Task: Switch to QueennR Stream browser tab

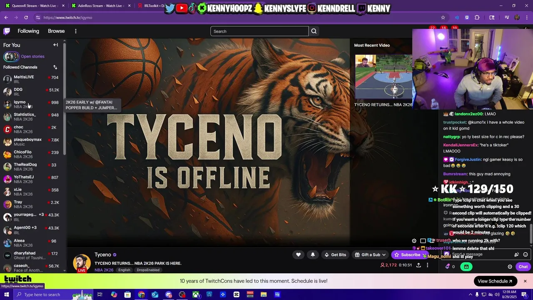Action: pyautogui.click(x=35, y=6)
